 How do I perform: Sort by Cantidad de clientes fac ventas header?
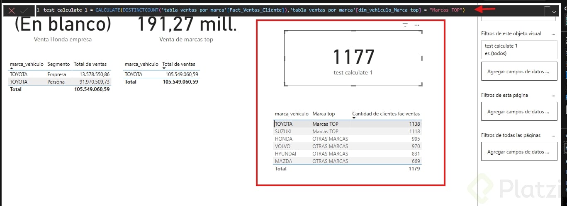(386, 114)
